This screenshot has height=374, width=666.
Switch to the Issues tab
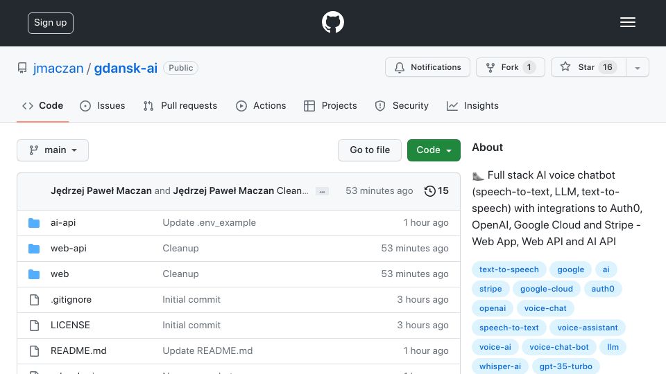tap(103, 105)
